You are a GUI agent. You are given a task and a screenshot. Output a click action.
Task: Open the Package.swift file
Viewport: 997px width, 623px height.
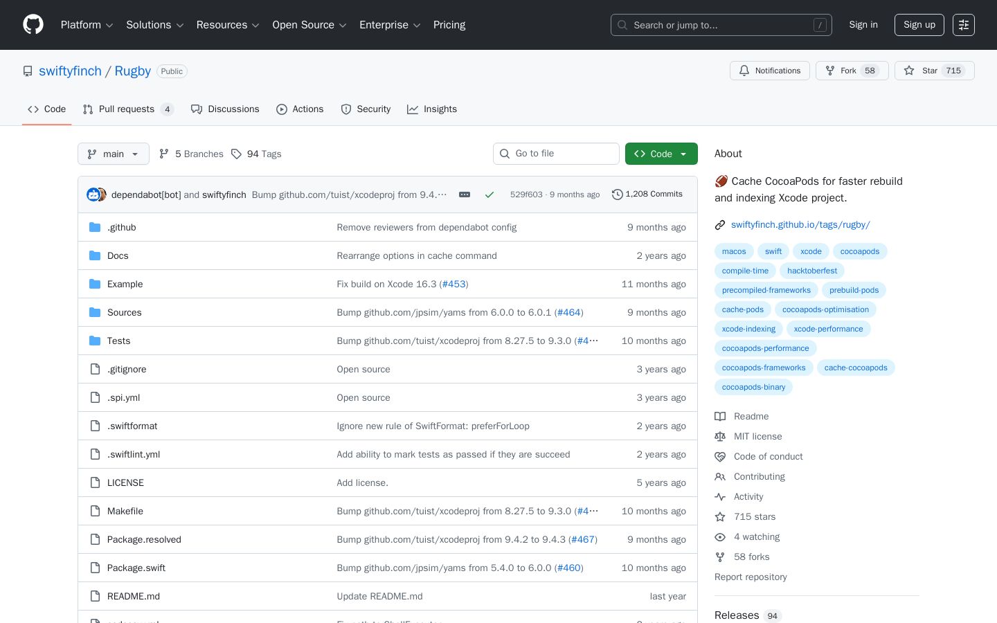coord(136,568)
